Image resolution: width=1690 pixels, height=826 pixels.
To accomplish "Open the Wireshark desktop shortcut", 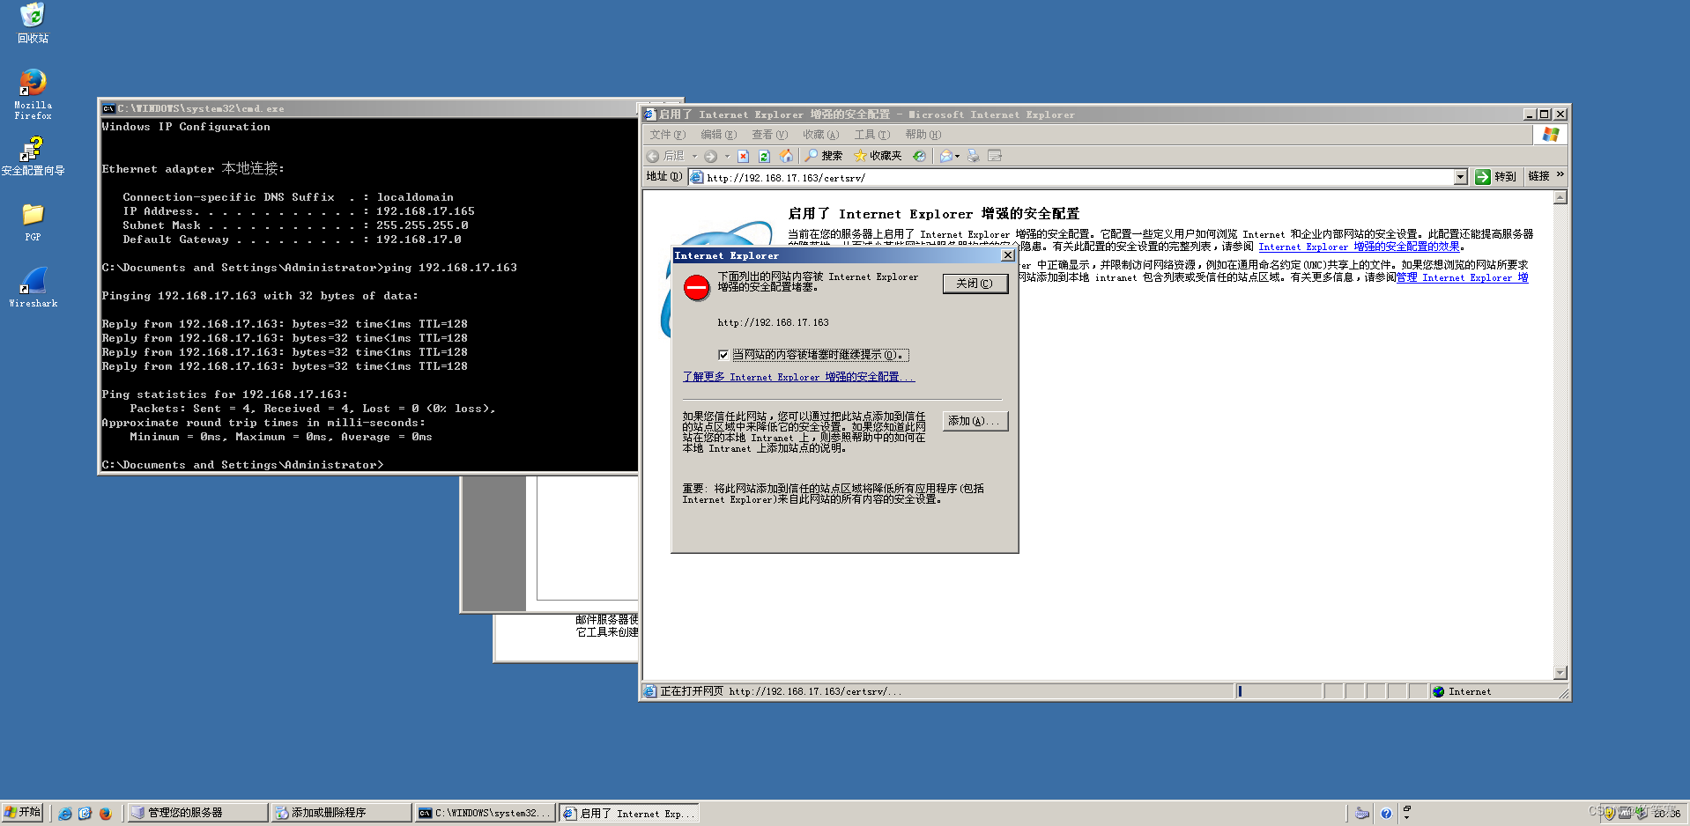I will tap(33, 287).
